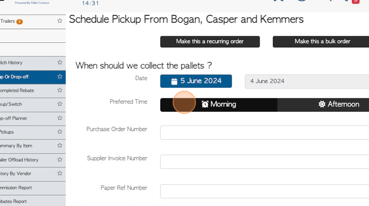Favorite the History By Vendor item
369x206 pixels.
60,173
